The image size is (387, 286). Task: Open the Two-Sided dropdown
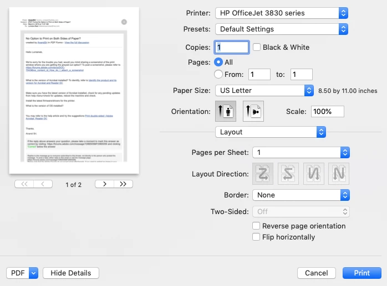[x=301, y=212]
